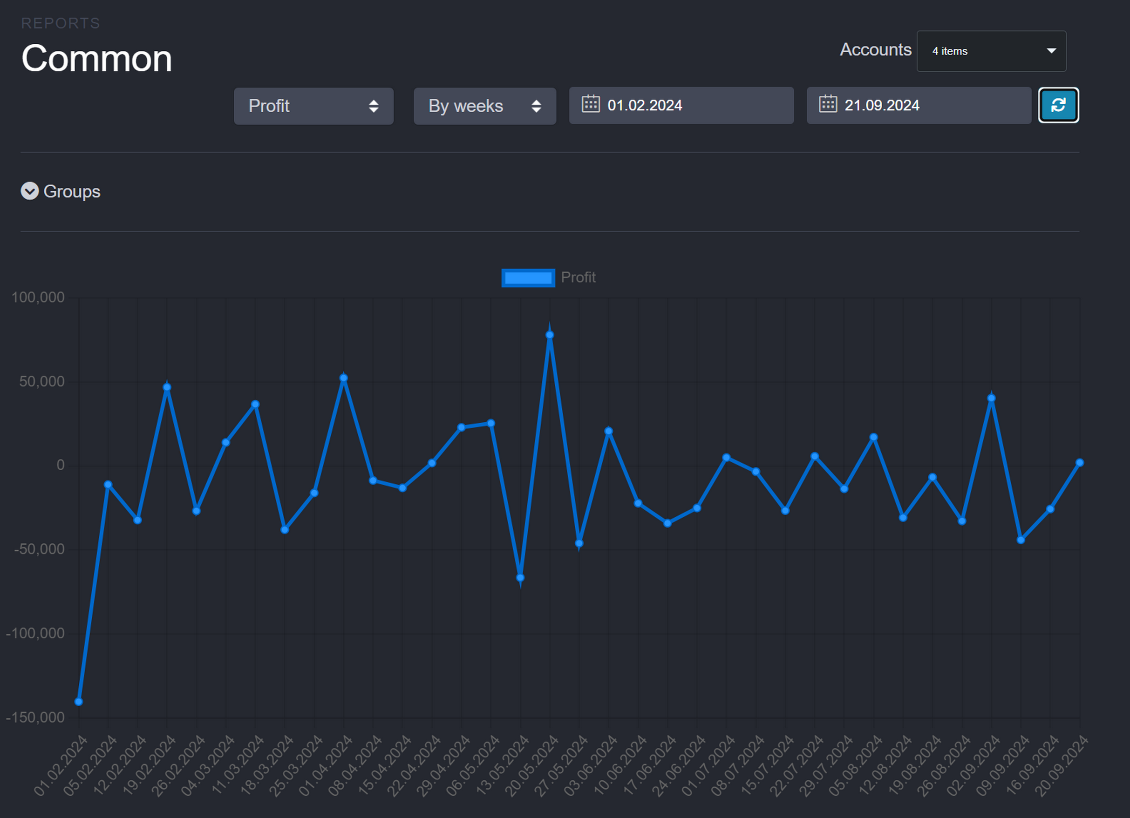Click the Profit legend label text
This screenshot has height=818, width=1130.
(x=578, y=277)
